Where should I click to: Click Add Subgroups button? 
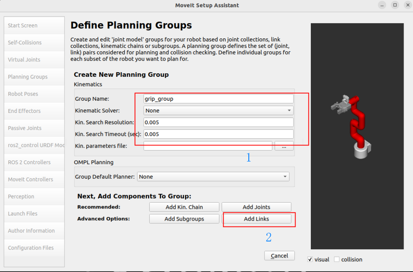coord(184,219)
